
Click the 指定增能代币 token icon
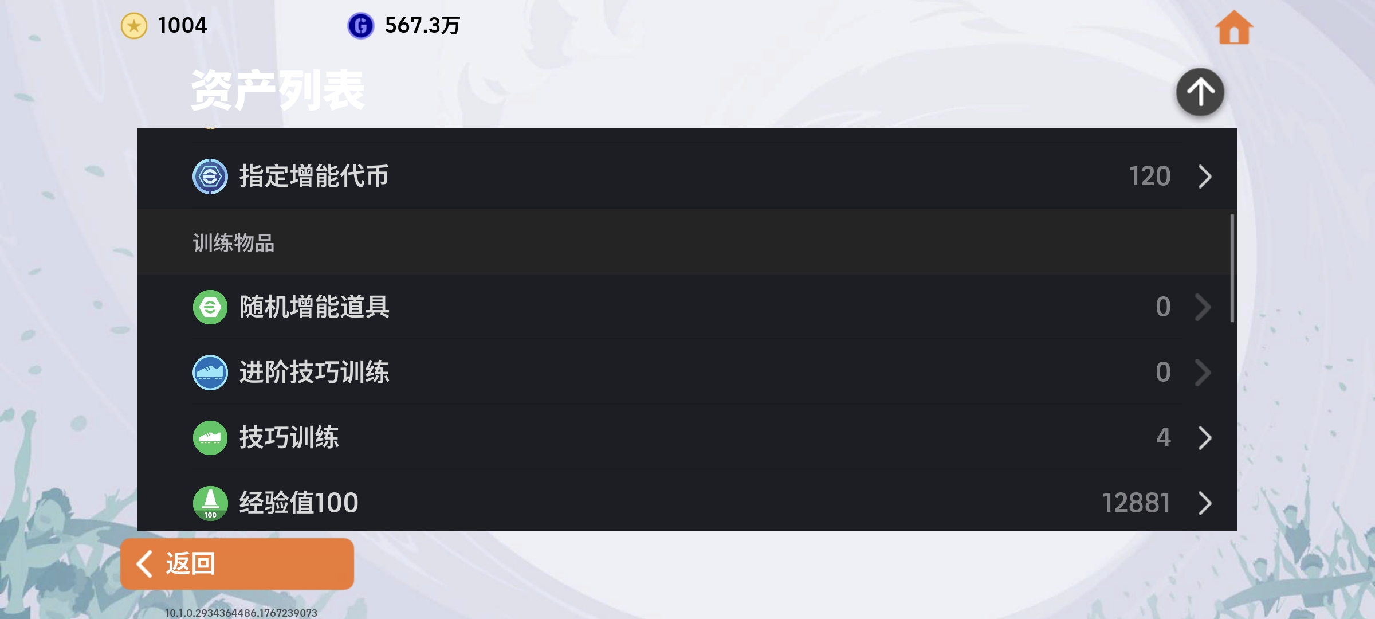coord(210,177)
